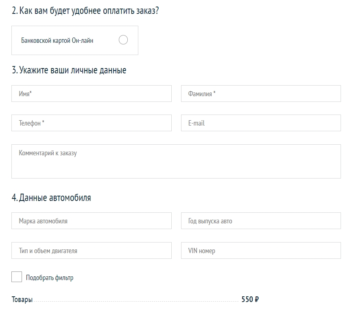
Task: Enable the Подобрать фильтр checkbox
Action: tap(17, 277)
